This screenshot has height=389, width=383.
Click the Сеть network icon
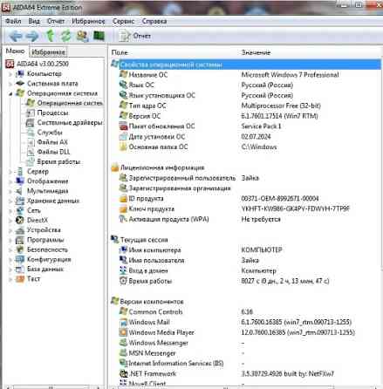pyautogui.click(x=20, y=210)
